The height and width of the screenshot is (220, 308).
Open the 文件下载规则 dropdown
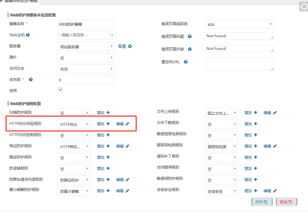click(221, 124)
